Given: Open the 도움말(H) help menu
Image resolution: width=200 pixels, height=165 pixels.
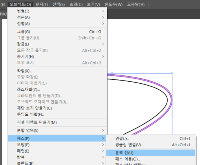Looking at the screenshot, I should click(136, 4).
